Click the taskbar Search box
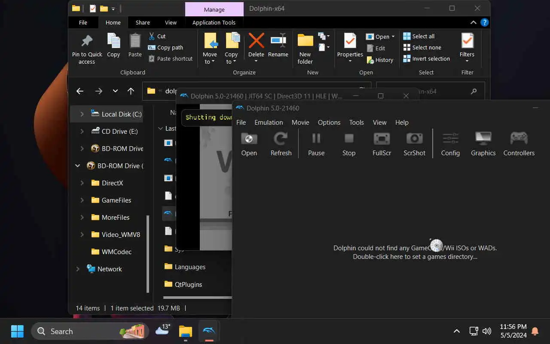This screenshot has height=344, width=550. [90, 331]
